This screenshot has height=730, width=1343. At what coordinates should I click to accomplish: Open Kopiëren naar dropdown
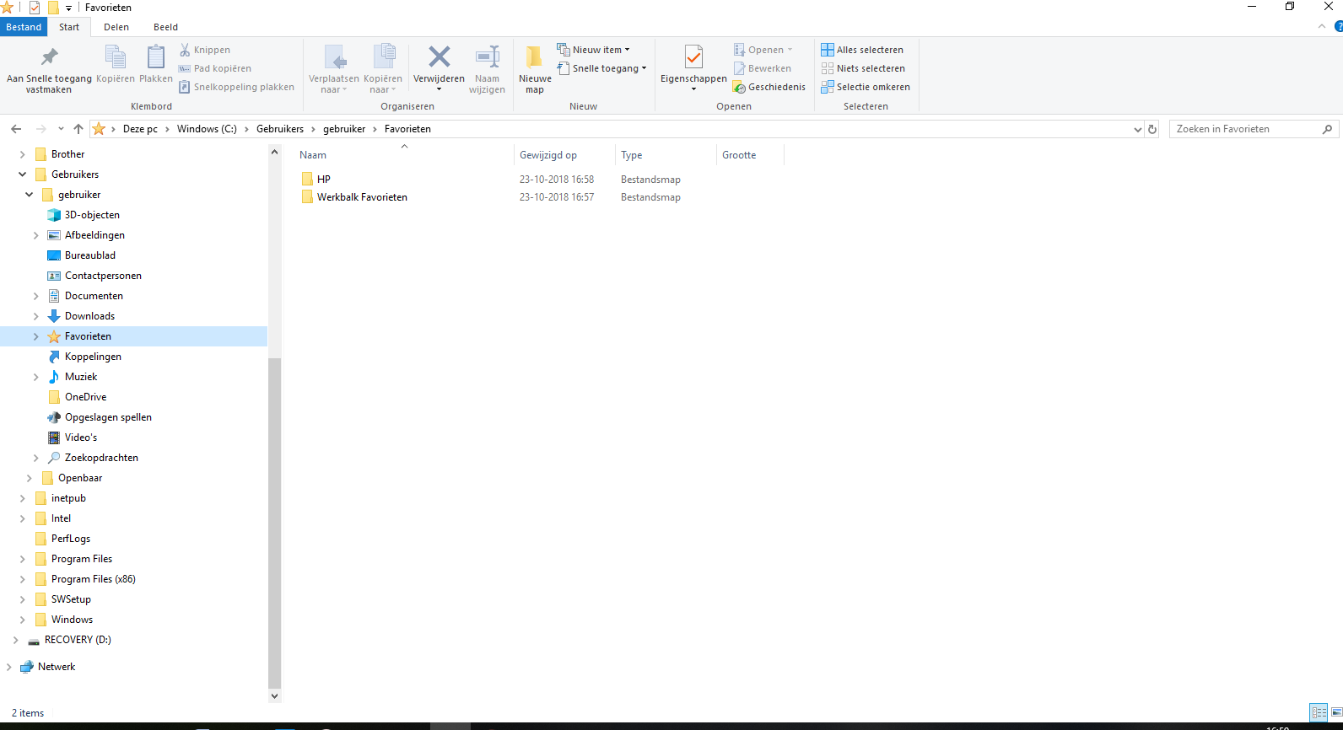tap(383, 69)
